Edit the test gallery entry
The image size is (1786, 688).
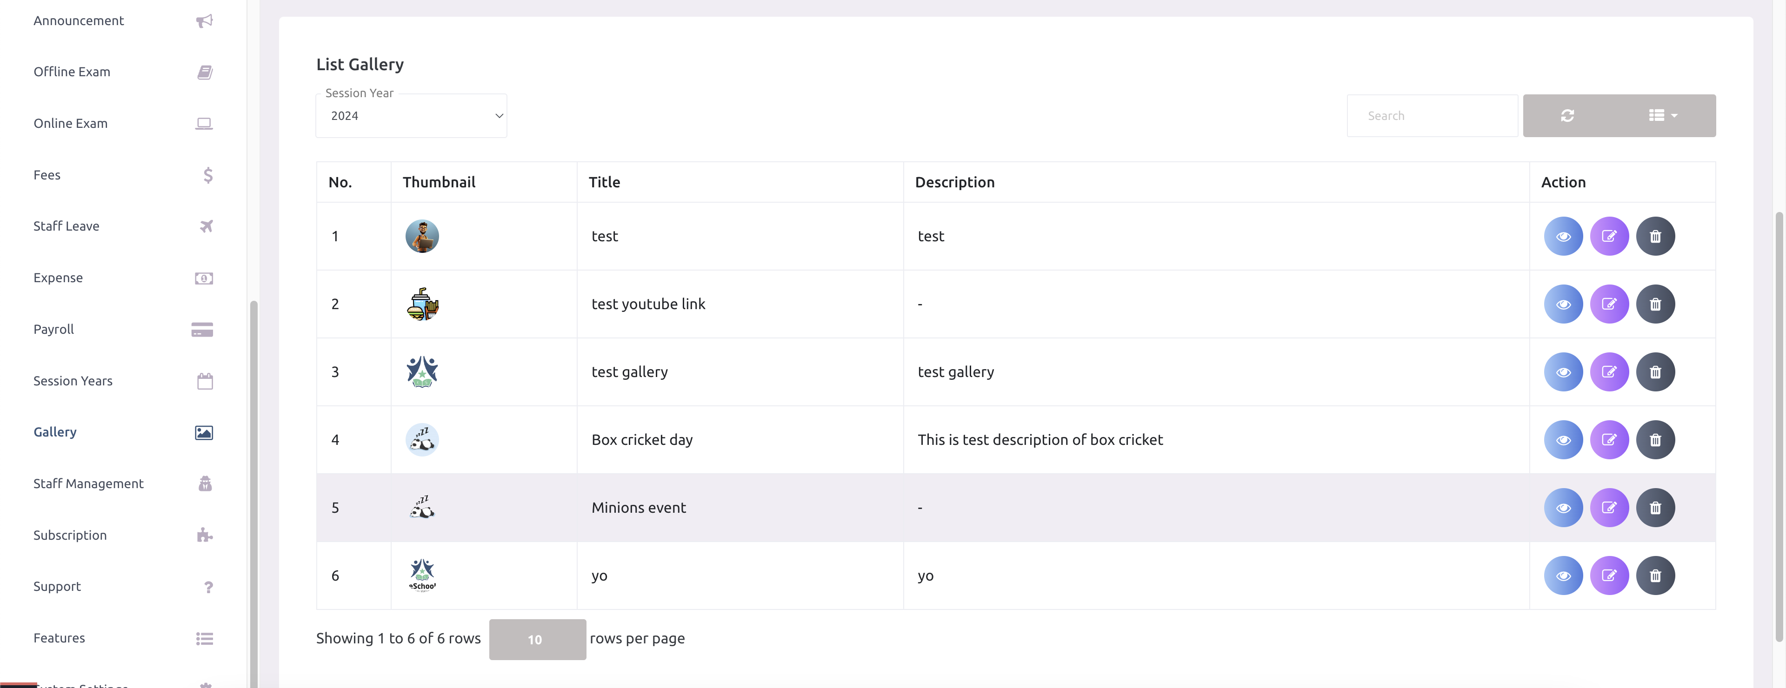[1608, 372]
